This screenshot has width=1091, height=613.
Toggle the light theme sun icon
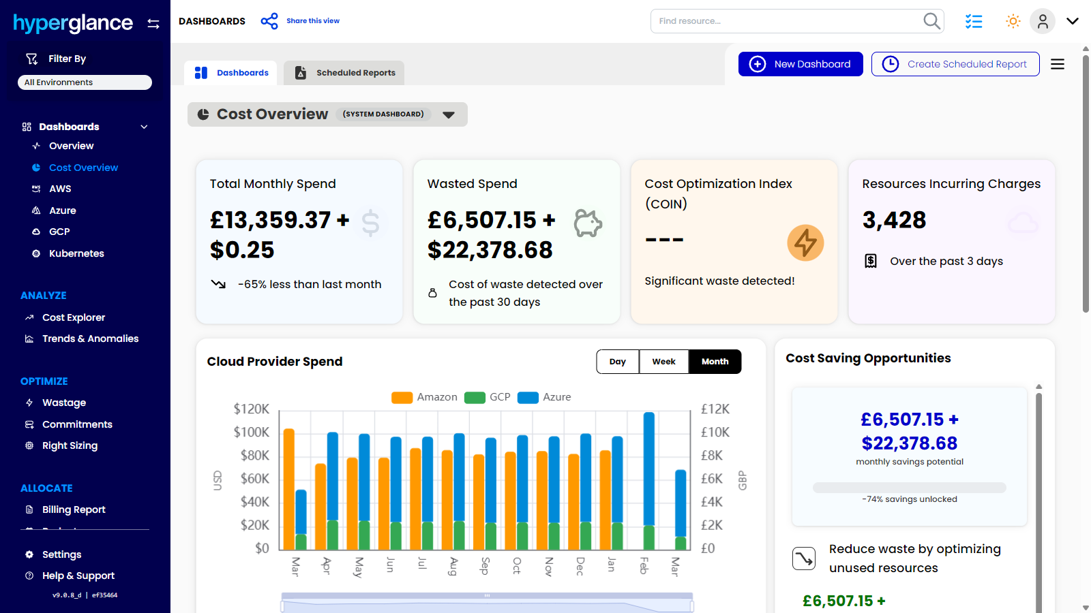1013,21
